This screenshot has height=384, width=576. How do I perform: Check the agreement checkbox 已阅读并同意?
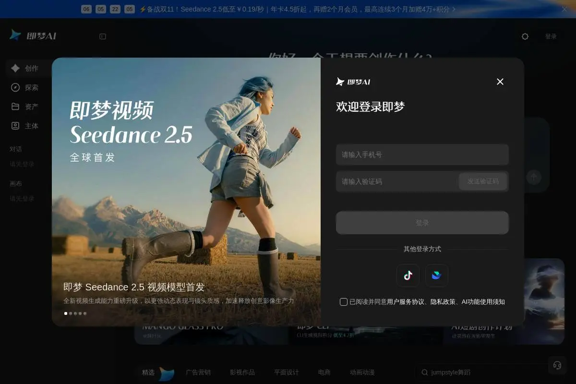[344, 302]
